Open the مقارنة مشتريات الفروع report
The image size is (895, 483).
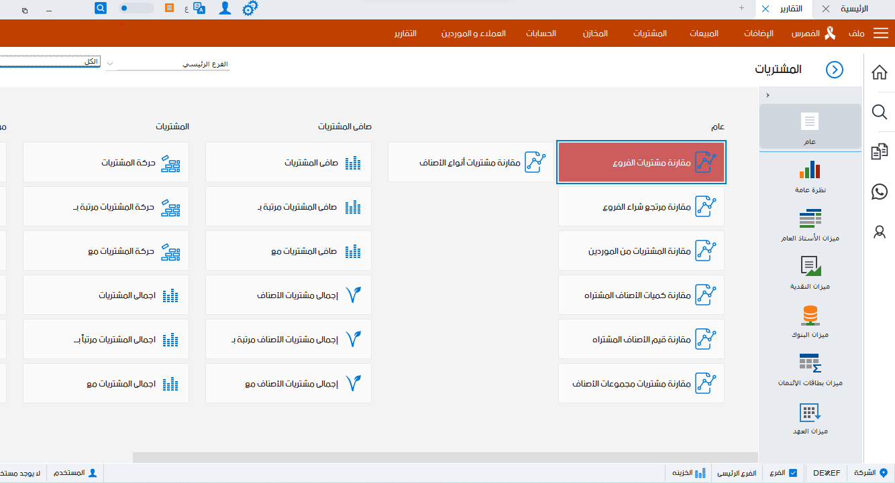(x=641, y=162)
